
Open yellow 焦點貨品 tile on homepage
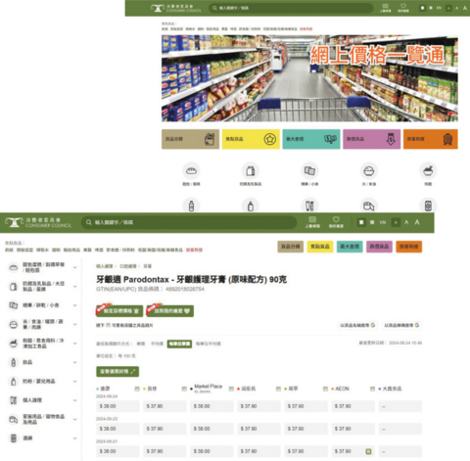251,139
